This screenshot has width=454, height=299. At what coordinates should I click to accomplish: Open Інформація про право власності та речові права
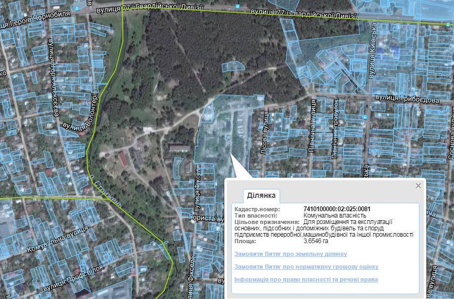[x=306, y=280]
